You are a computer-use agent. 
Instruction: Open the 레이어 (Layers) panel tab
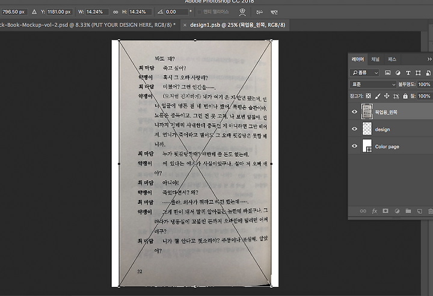(x=358, y=59)
